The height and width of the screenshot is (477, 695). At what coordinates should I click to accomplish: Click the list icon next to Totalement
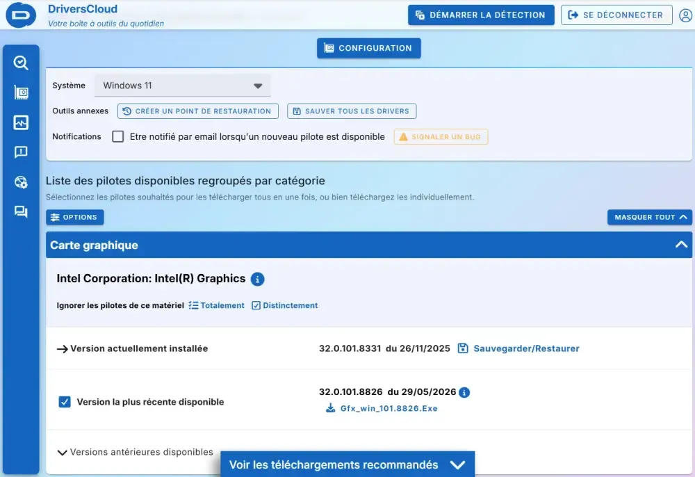pyautogui.click(x=193, y=305)
